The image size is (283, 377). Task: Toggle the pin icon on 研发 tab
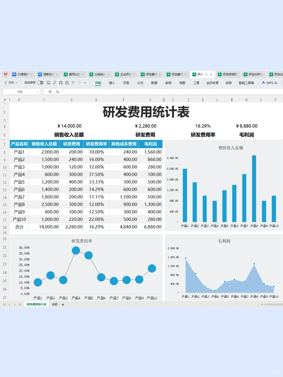(x=211, y=74)
